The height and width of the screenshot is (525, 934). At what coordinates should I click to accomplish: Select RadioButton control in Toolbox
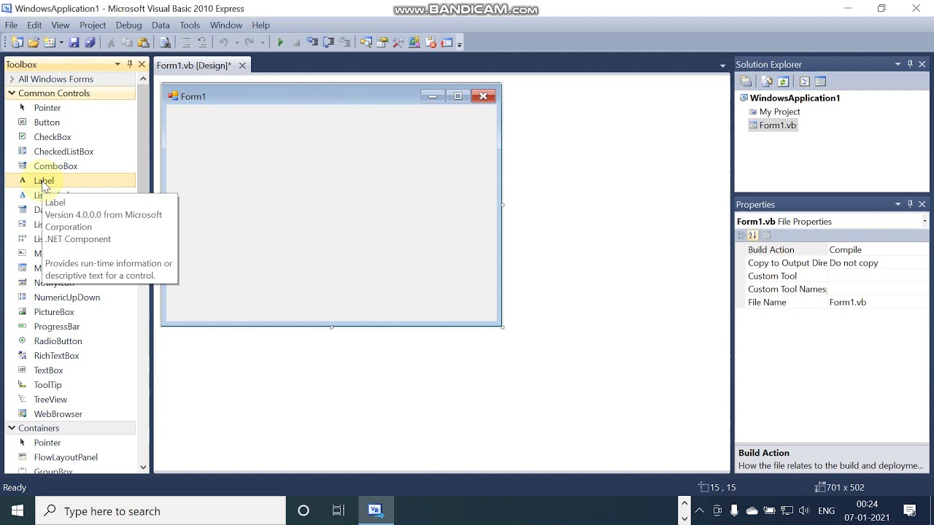click(x=58, y=341)
